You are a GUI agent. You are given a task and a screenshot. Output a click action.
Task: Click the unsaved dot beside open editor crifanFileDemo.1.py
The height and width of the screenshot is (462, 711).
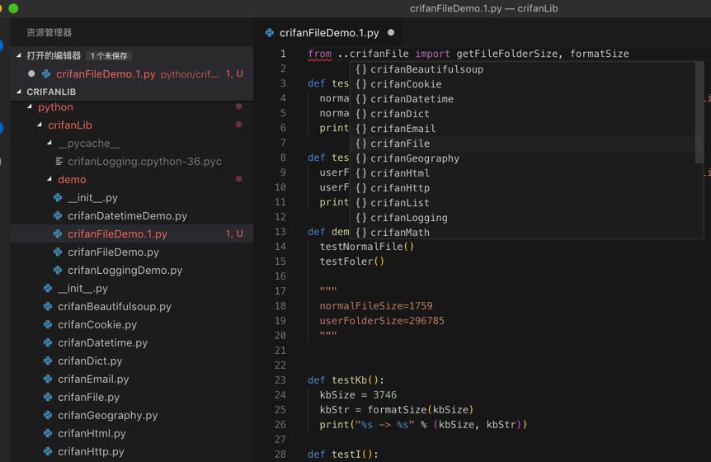pyautogui.click(x=31, y=73)
